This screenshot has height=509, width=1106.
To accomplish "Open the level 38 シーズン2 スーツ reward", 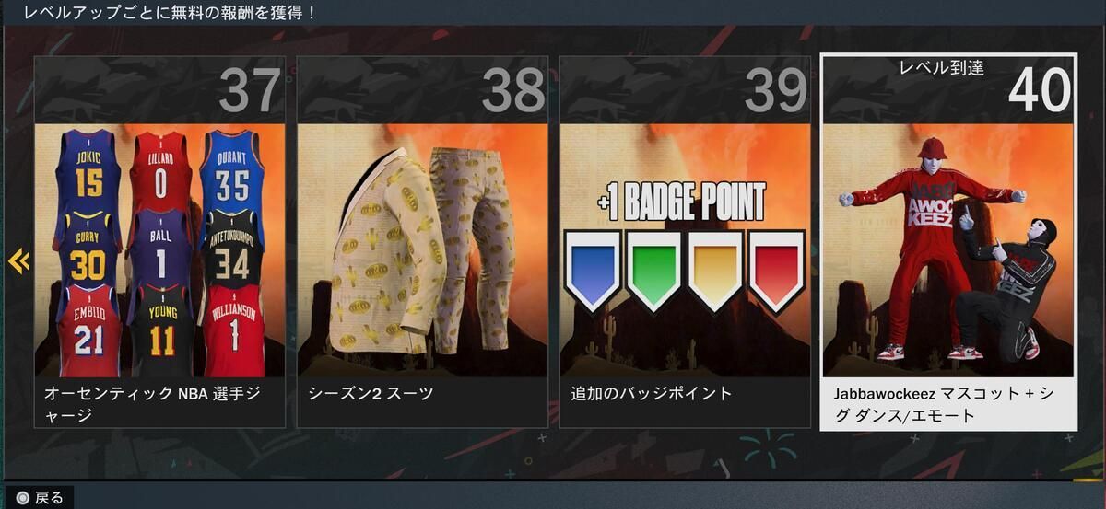I will tap(422, 242).
